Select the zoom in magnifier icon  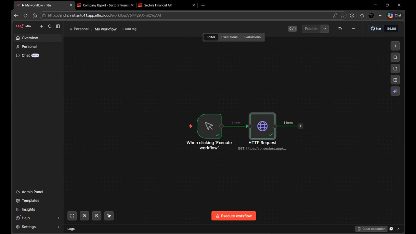coord(84,215)
